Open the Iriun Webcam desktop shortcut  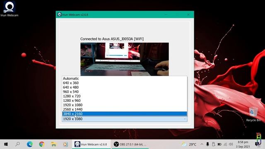coord(9,9)
